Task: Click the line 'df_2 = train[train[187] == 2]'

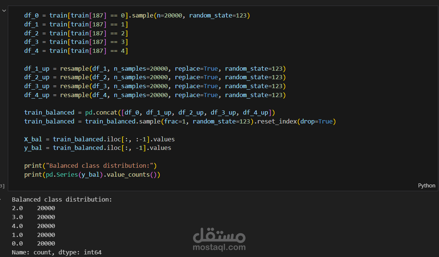Action: 76,33
